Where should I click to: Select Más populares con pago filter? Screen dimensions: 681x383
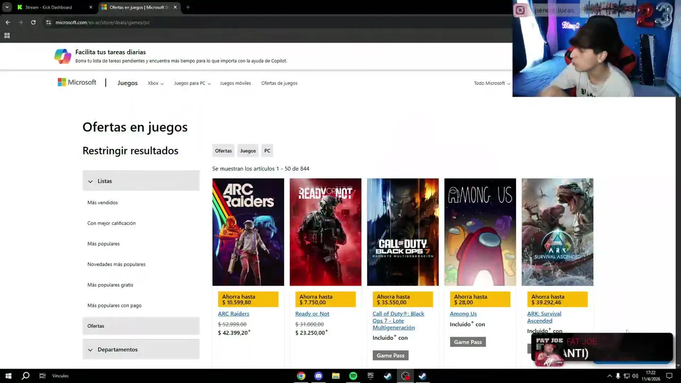pyautogui.click(x=114, y=305)
